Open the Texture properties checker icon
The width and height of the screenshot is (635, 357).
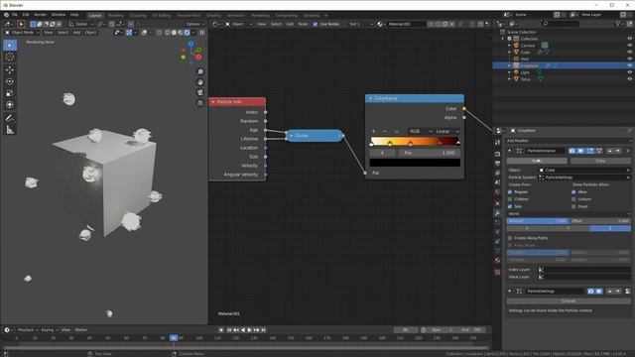[x=498, y=273]
